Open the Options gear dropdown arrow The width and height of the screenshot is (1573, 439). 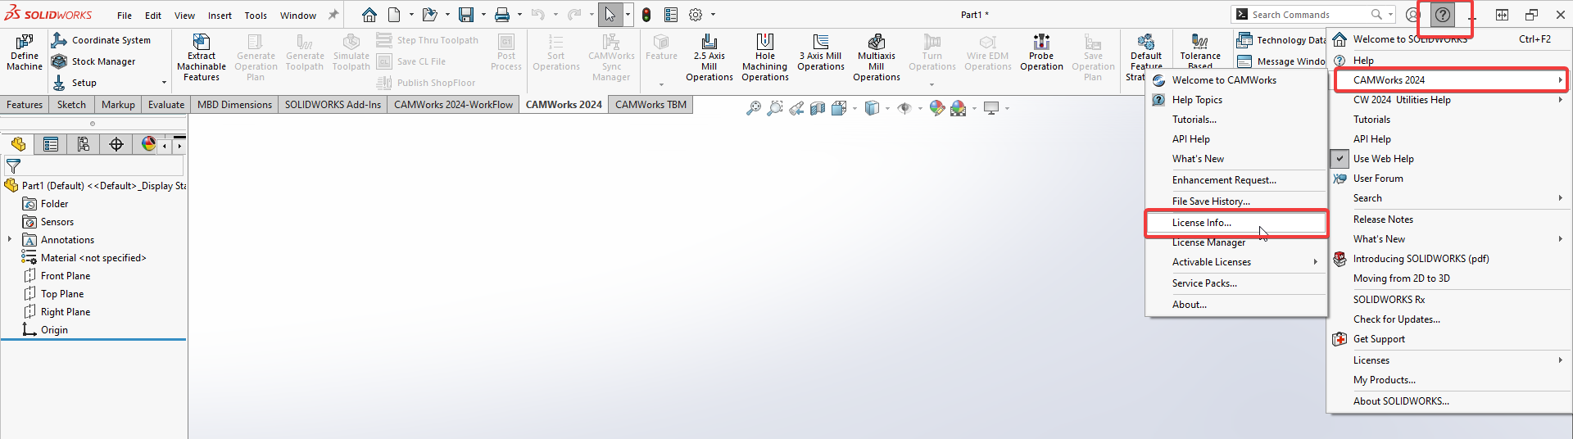click(713, 15)
